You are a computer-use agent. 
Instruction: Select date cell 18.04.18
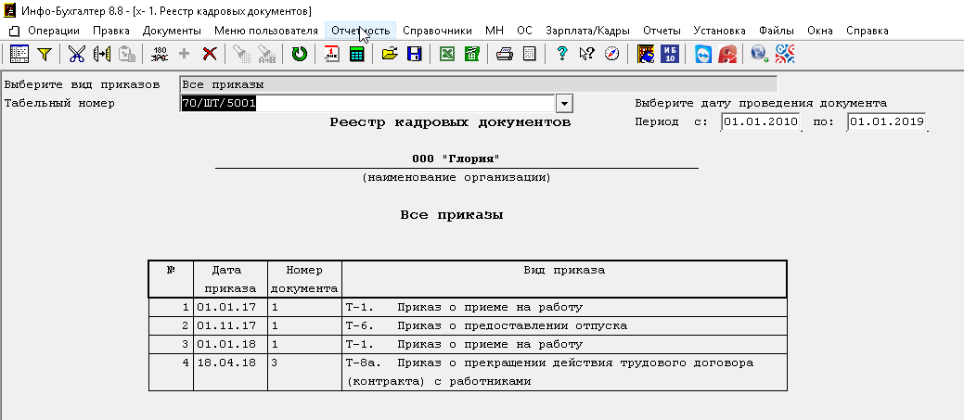(x=230, y=372)
